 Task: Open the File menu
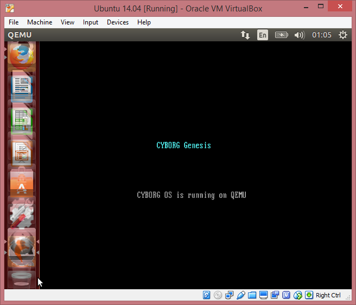[14, 22]
